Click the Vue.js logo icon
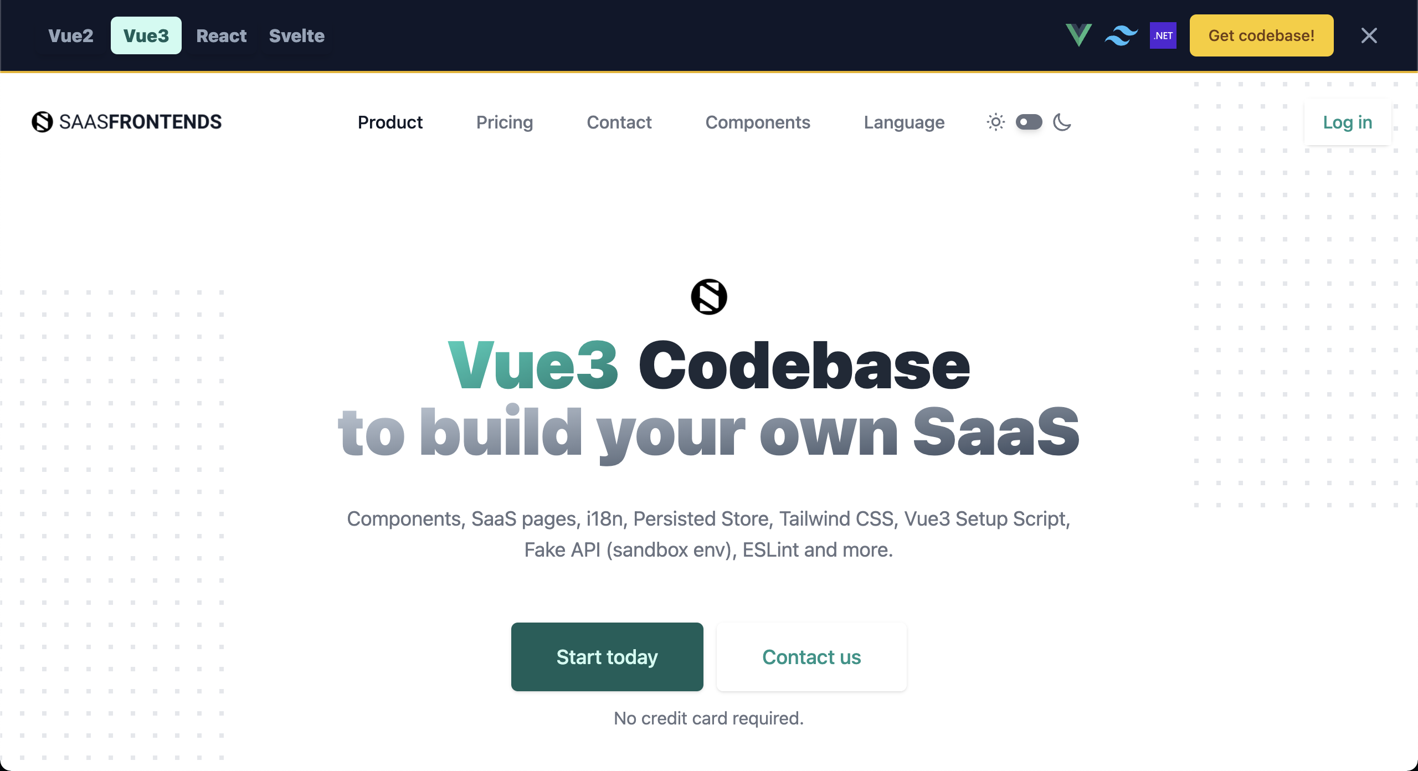The width and height of the screenshot is (1418, 771). (1077, 35)
